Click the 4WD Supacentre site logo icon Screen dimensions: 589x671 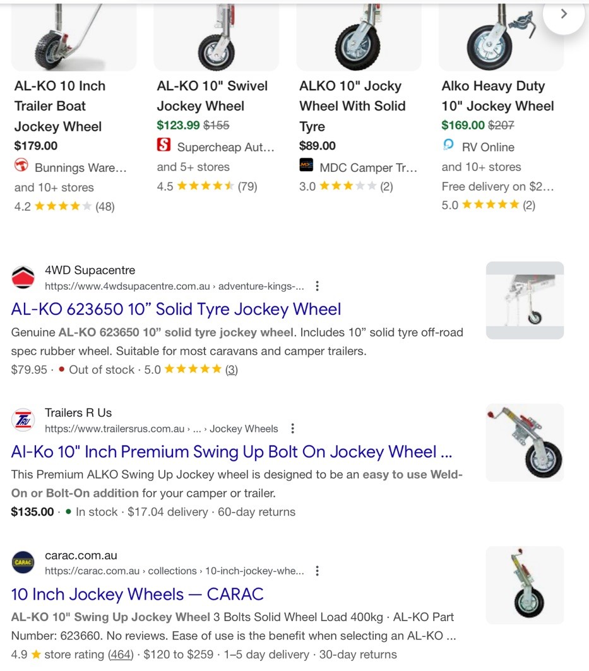point(23,278)
